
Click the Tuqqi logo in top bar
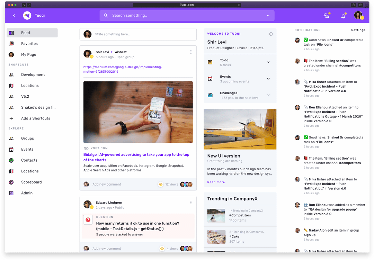click(x=27, y=16)
